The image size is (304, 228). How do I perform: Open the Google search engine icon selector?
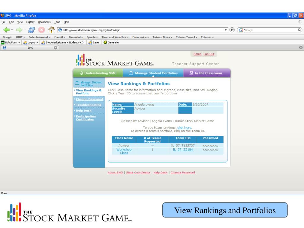point(241,30)
